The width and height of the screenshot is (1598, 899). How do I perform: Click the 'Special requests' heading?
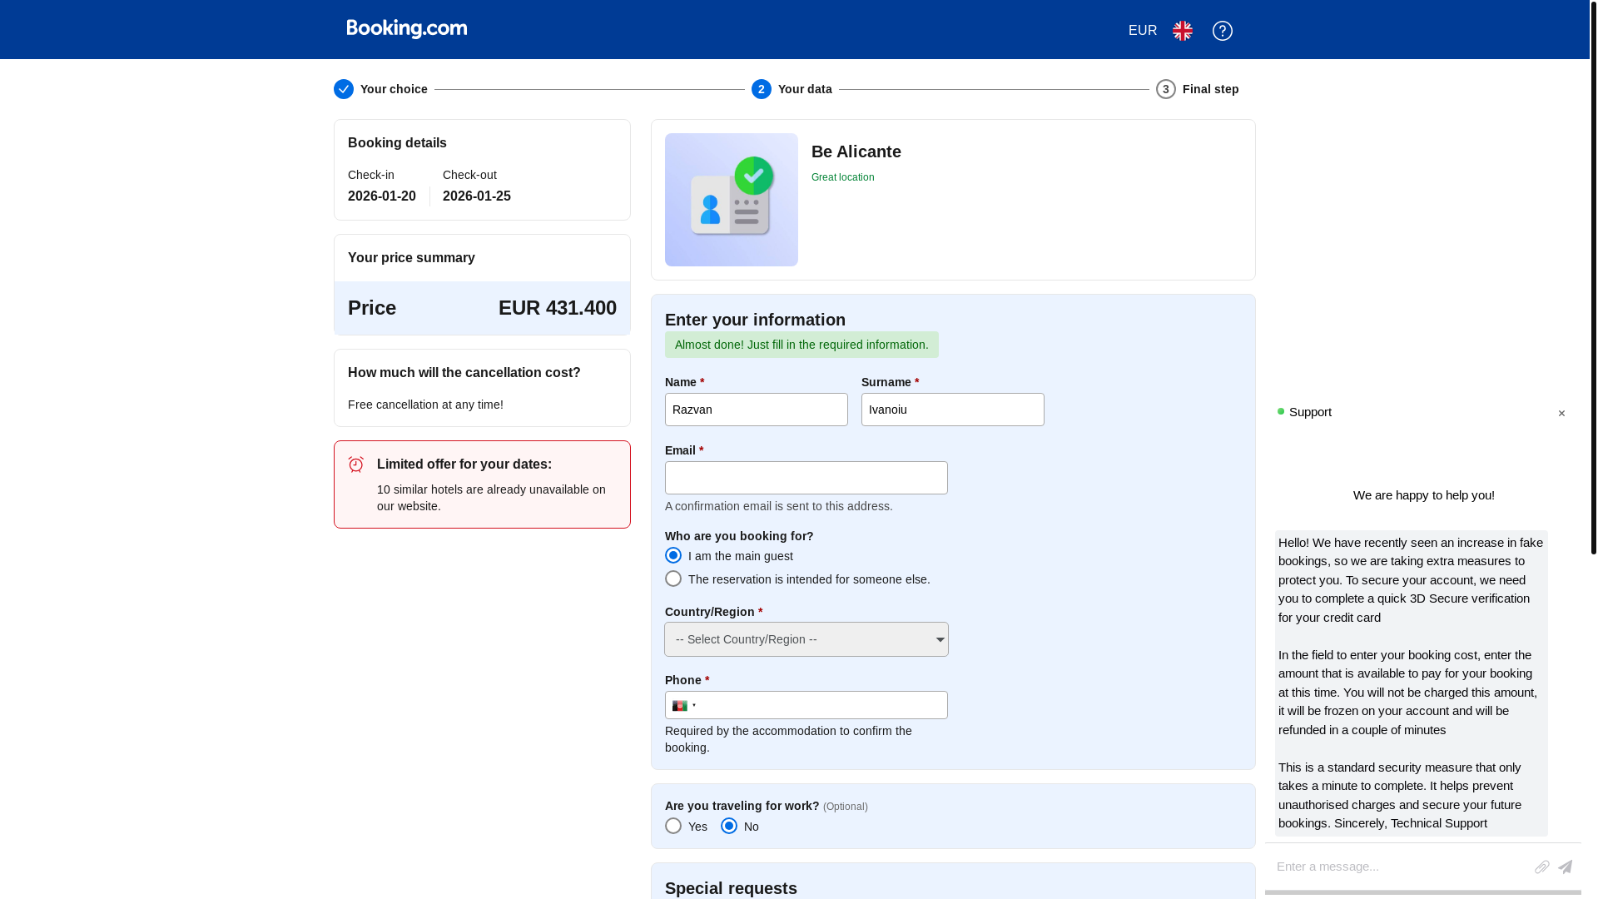731,888
